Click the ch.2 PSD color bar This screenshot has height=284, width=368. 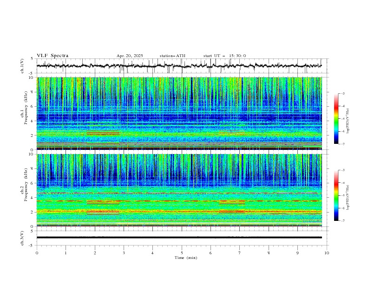[336, 195]
